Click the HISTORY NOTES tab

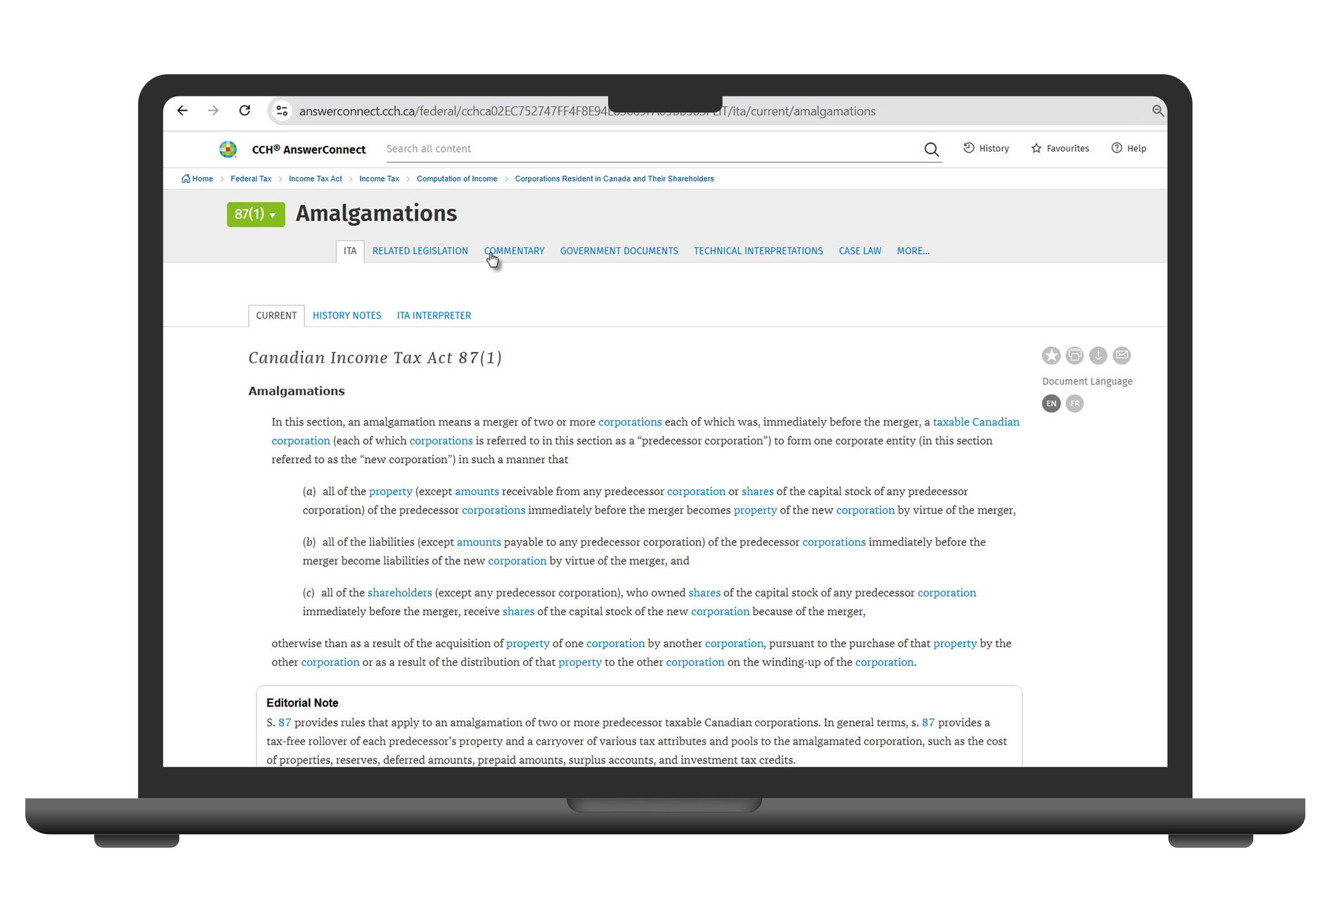click(346, 315)
